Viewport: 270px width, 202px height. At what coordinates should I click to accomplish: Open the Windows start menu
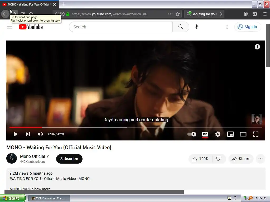13,198
